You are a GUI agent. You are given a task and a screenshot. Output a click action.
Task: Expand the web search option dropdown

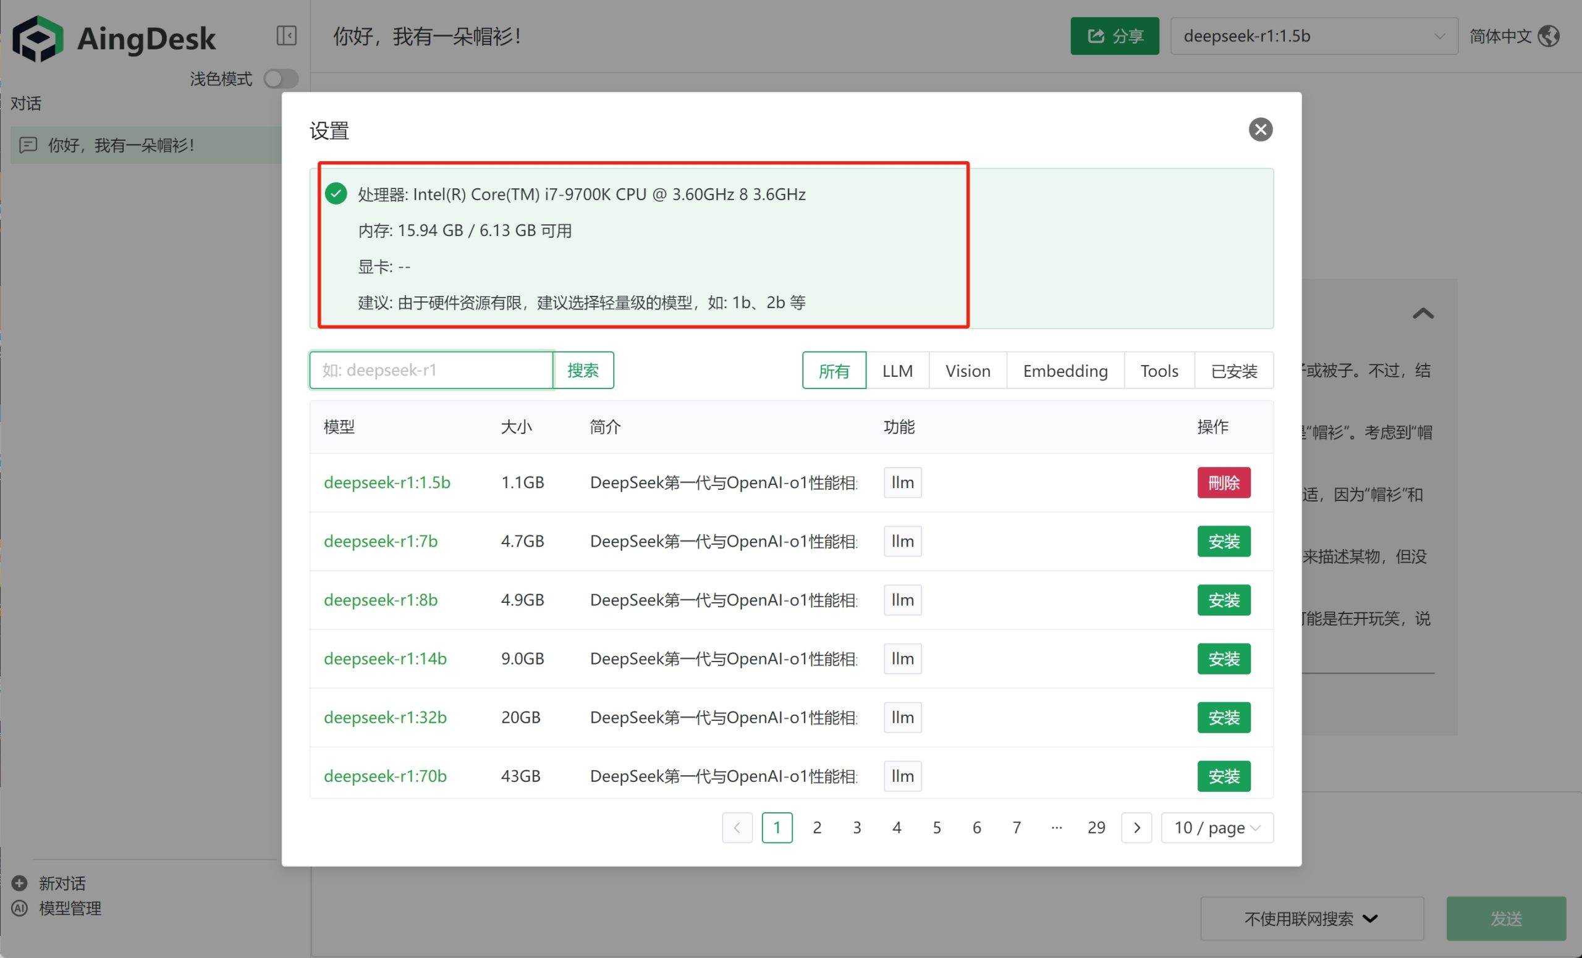pyautogui.click(x=1311, y=918)
